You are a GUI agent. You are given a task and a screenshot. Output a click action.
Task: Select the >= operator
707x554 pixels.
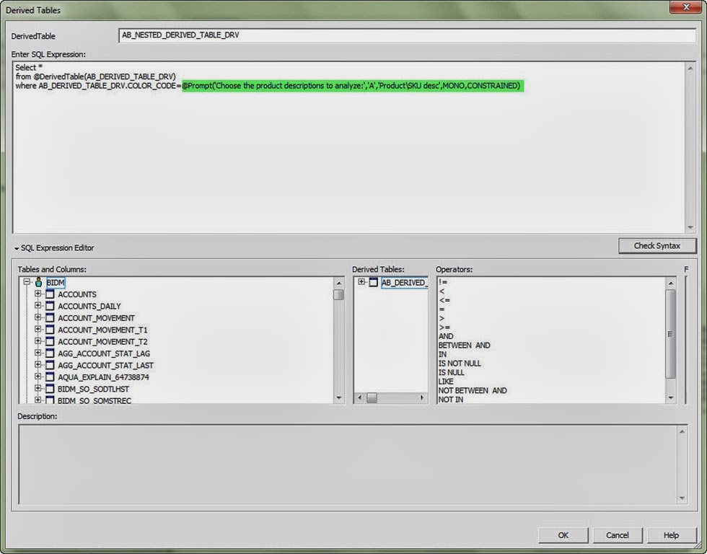pos(444,327)
